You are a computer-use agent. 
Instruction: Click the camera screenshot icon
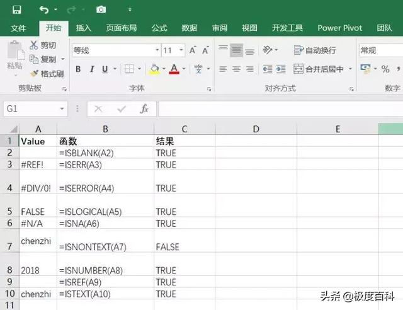101,10
